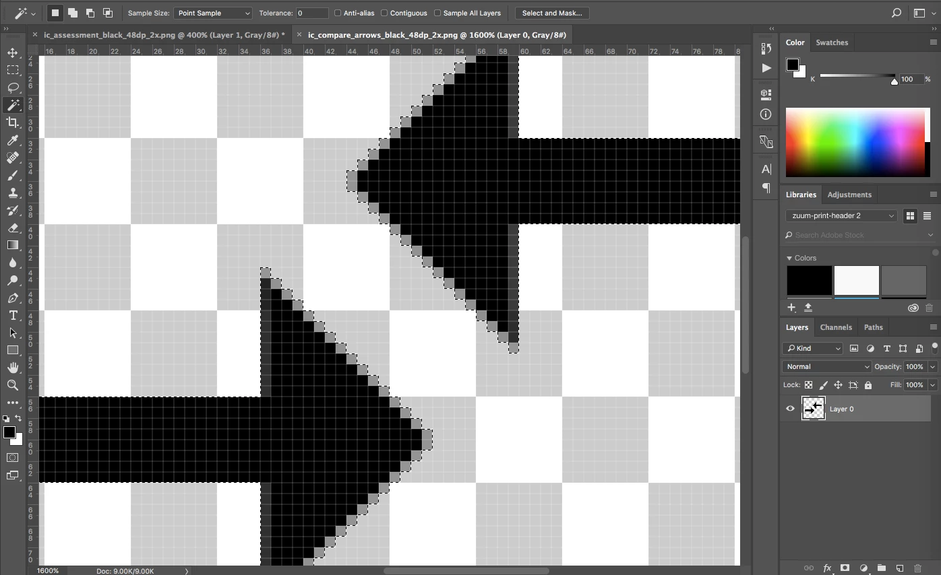941x575 pixels.
Task: Select the Pen tool
Action: 13,298
